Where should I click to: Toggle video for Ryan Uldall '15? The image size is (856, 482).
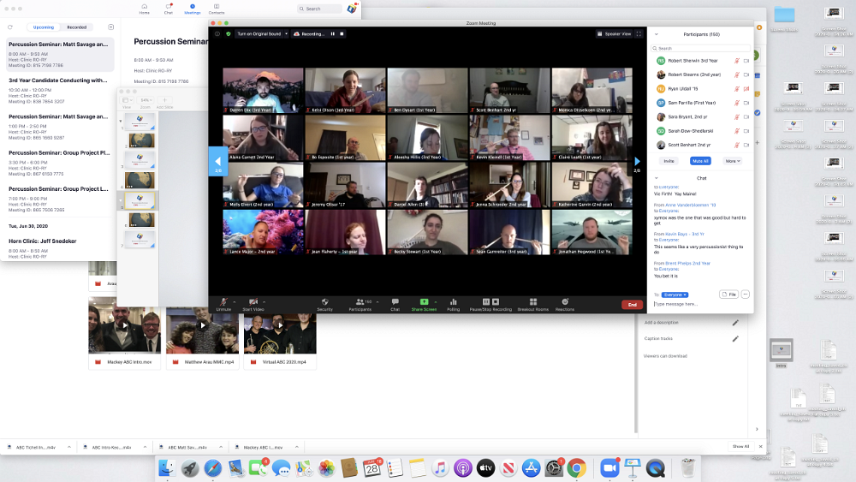coord(746,88)
